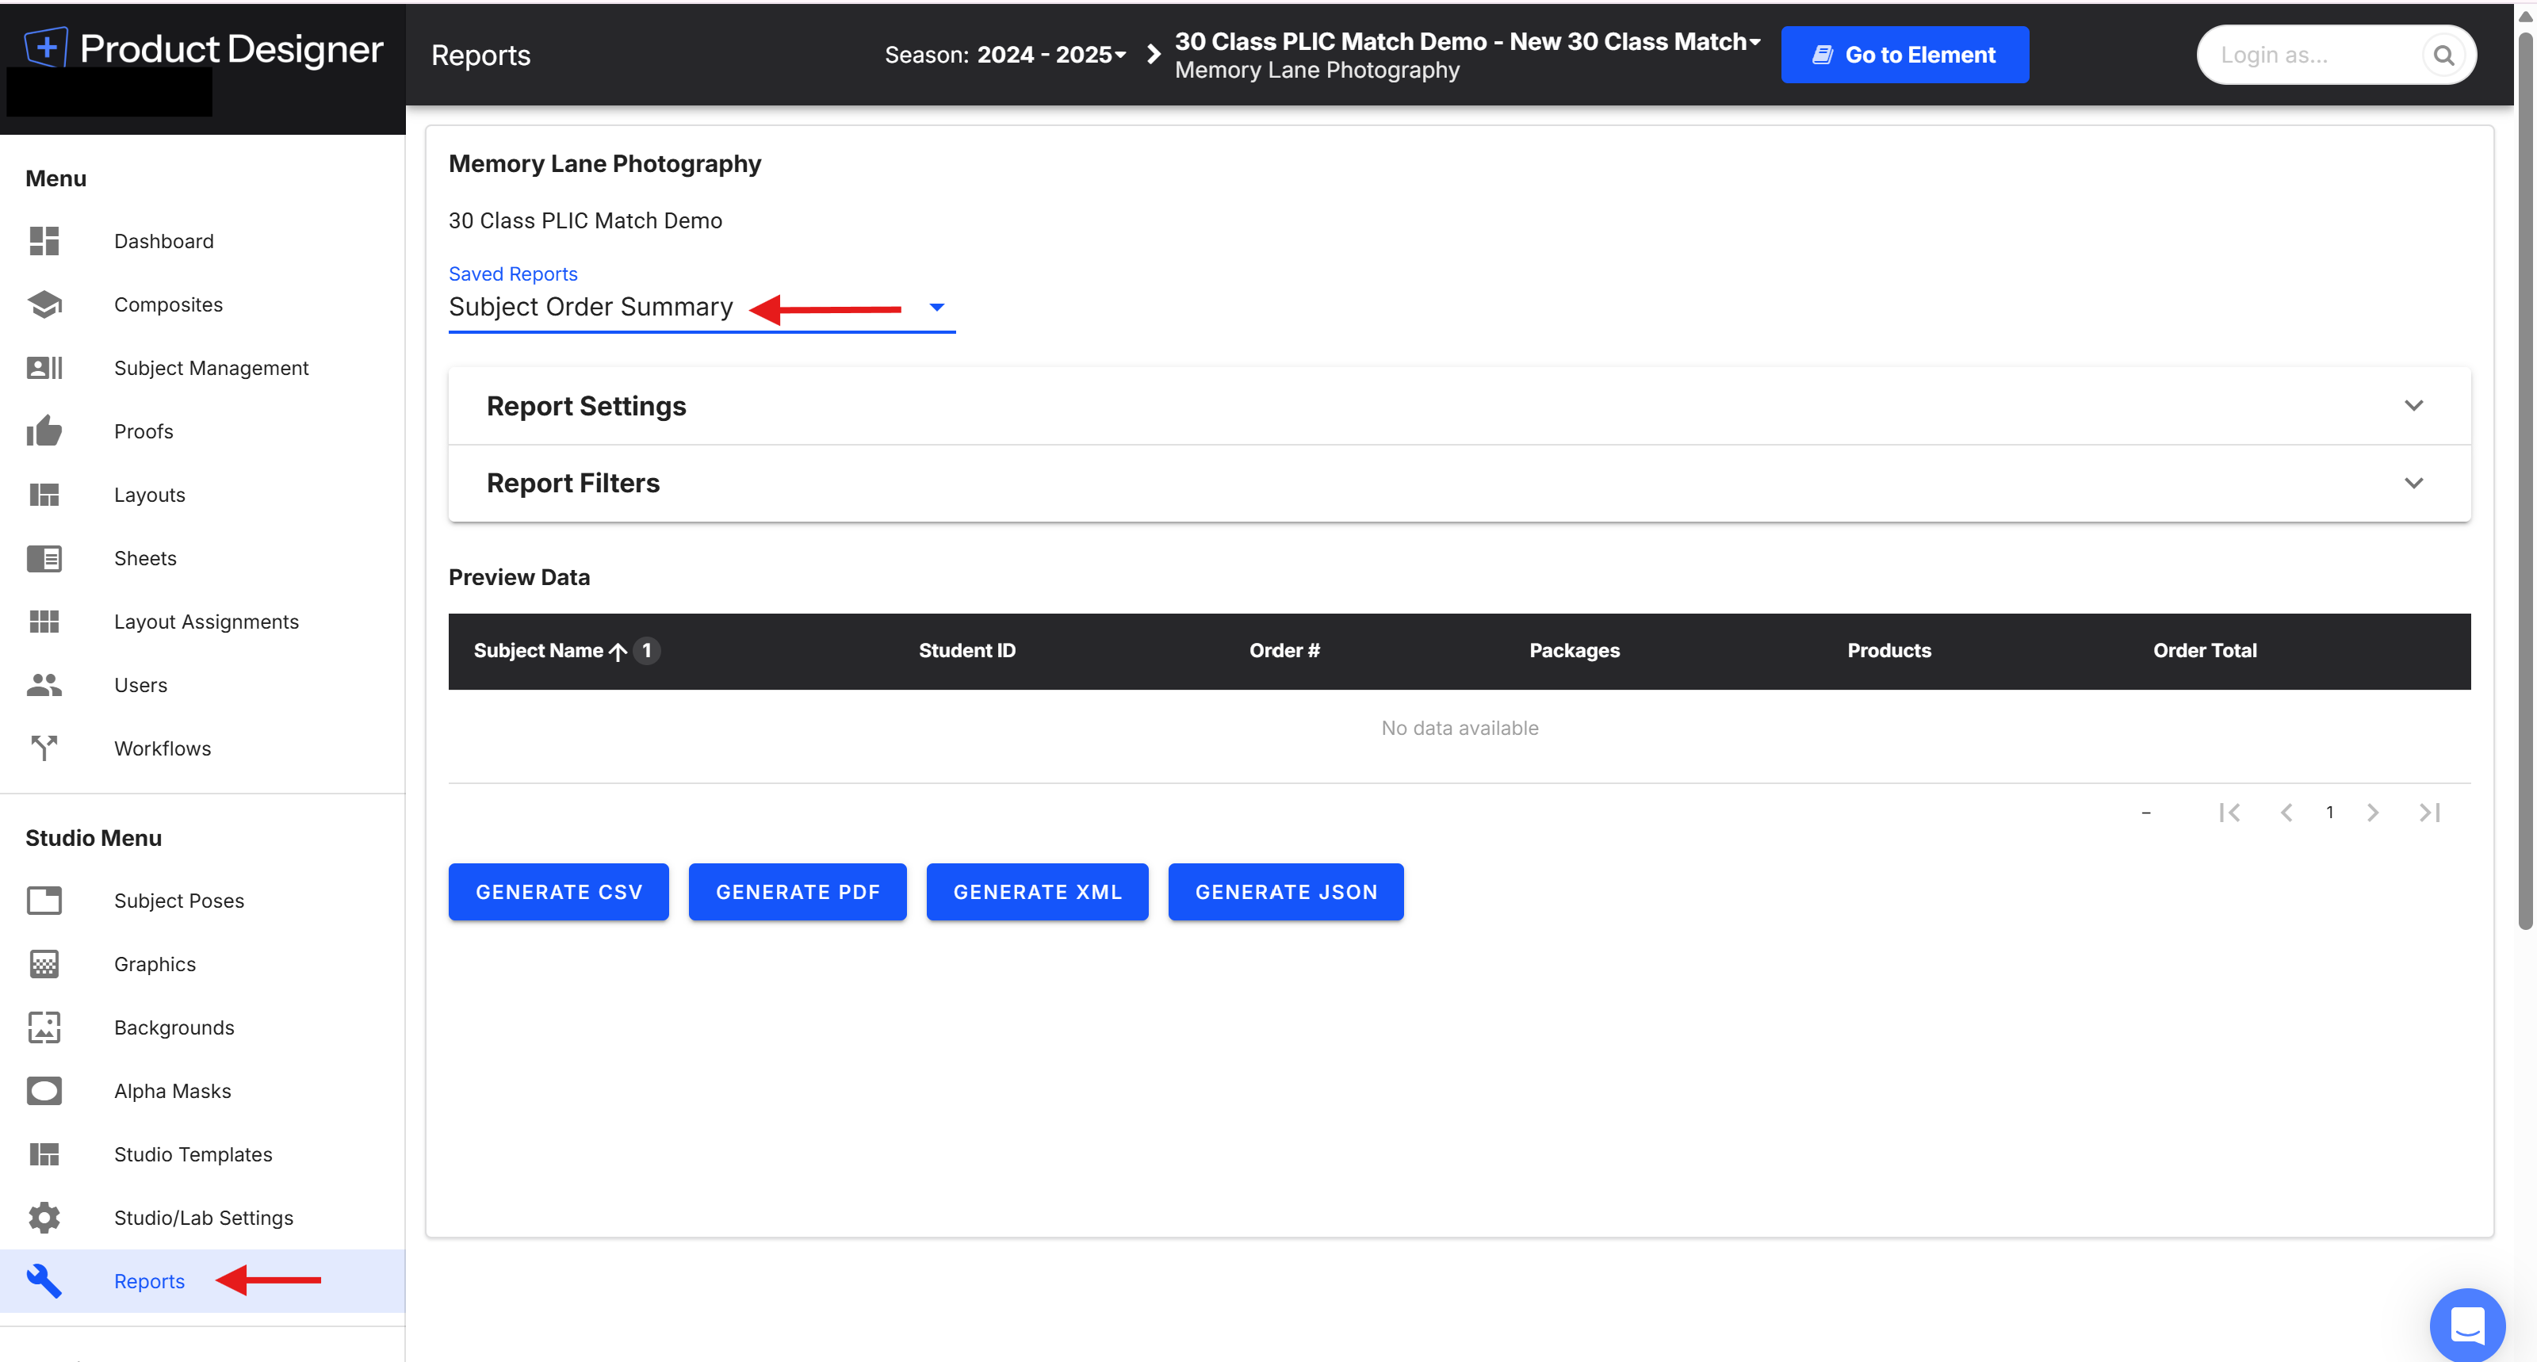The width and height of the screenshot is (2537, 1362).
Task: Open Layout Assignments menu item
Action: [202, 622]
